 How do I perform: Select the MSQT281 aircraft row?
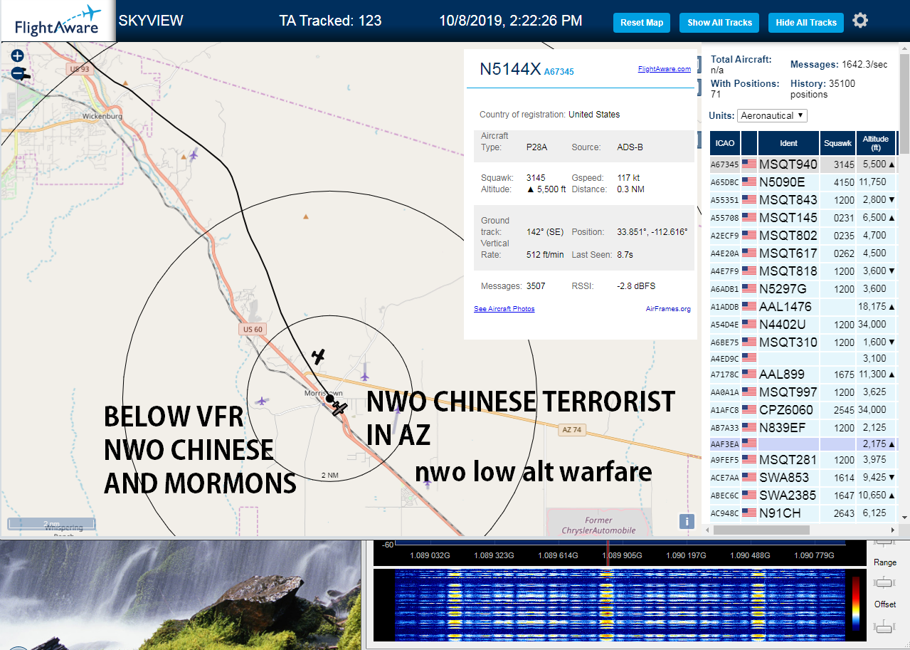coord(803,460)
